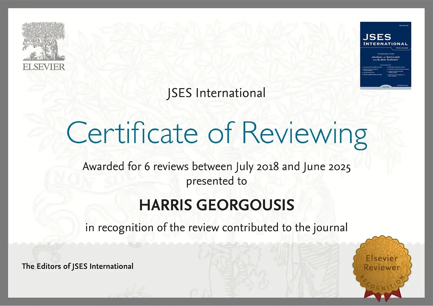Click the word 'Certificate' in the title
Screen dimensions: 433x306
[x=132, y=133]
